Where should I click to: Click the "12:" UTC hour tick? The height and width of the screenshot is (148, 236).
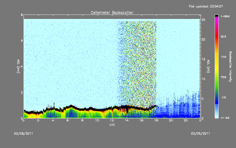click(x=112, y=120)
